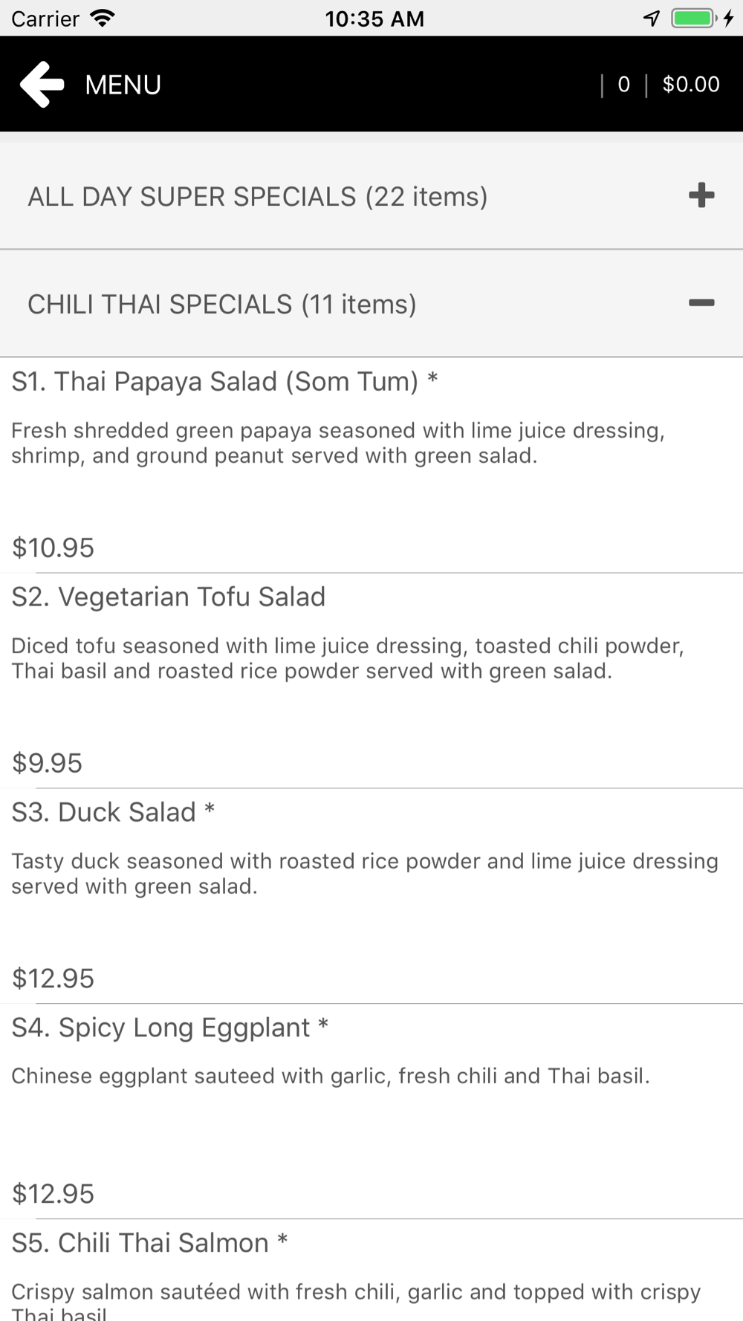Open cart item count indicator
Image resolution: width=743 pixels, height=1321 pixels.
[x=623, y=85]
